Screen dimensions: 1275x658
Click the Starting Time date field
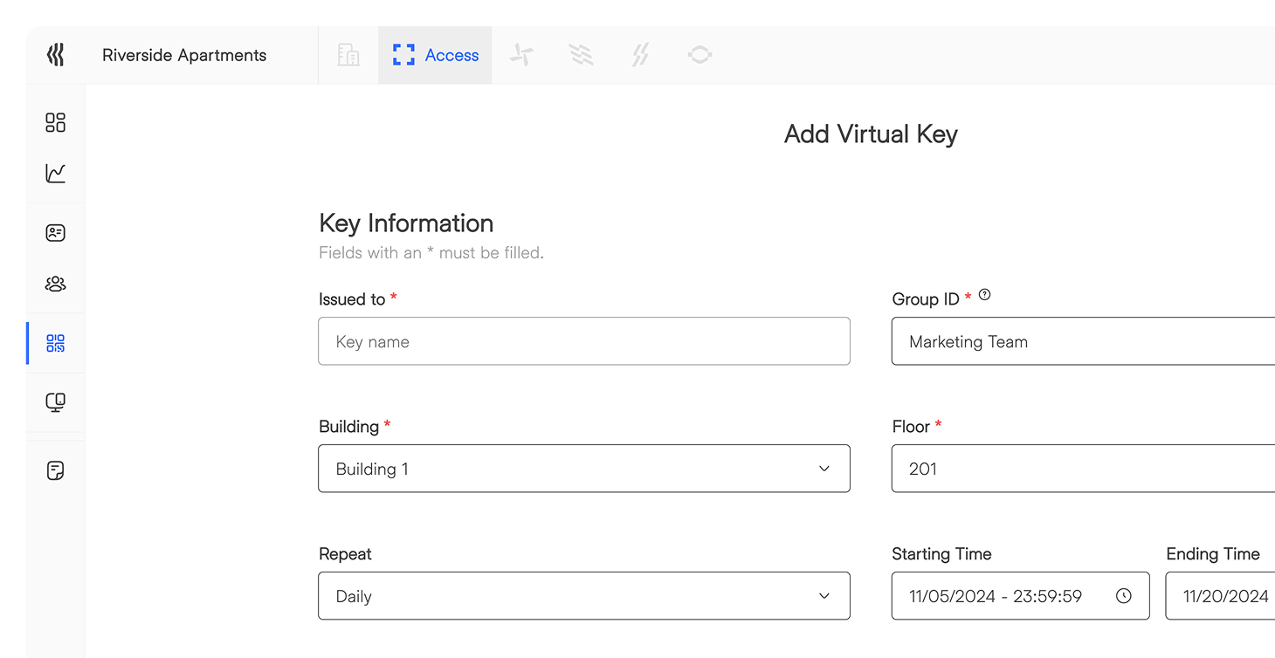[1020, 596]
